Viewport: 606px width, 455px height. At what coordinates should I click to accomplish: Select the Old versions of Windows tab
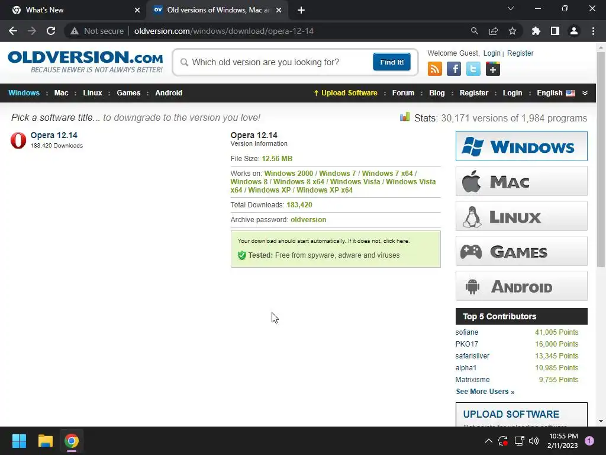tap(217, 10)
